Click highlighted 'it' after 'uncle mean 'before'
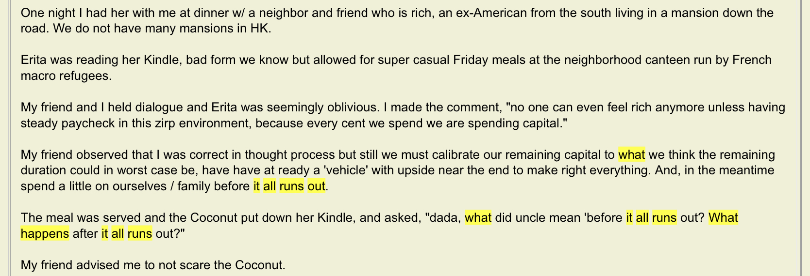Screen dimensions: 810x276 [629, 218]
